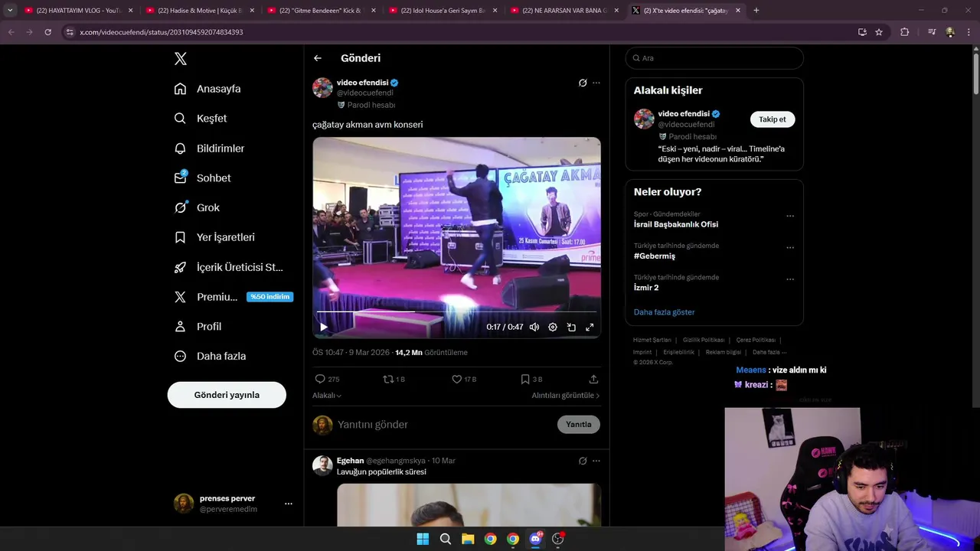
Task: Open Bildirimler notifications
Action: 209,148
